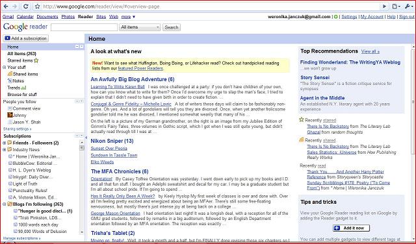Click the Shared items feed icon
Viewport: 416px width, 244px height.
10,74
